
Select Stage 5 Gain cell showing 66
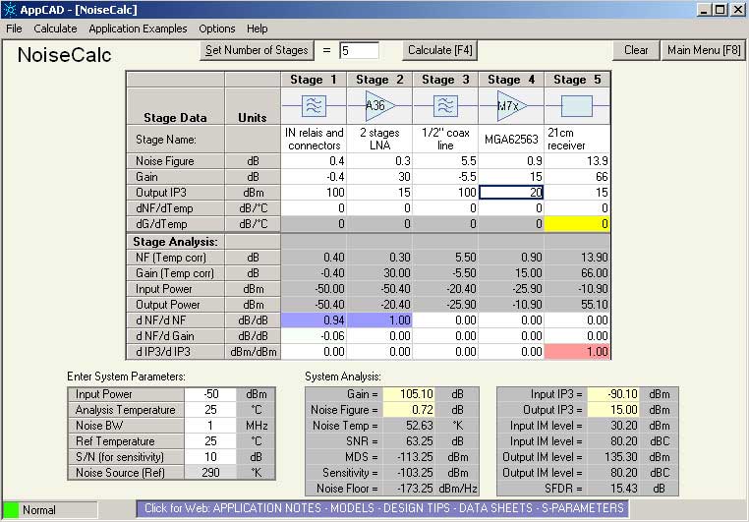point(577,177)
